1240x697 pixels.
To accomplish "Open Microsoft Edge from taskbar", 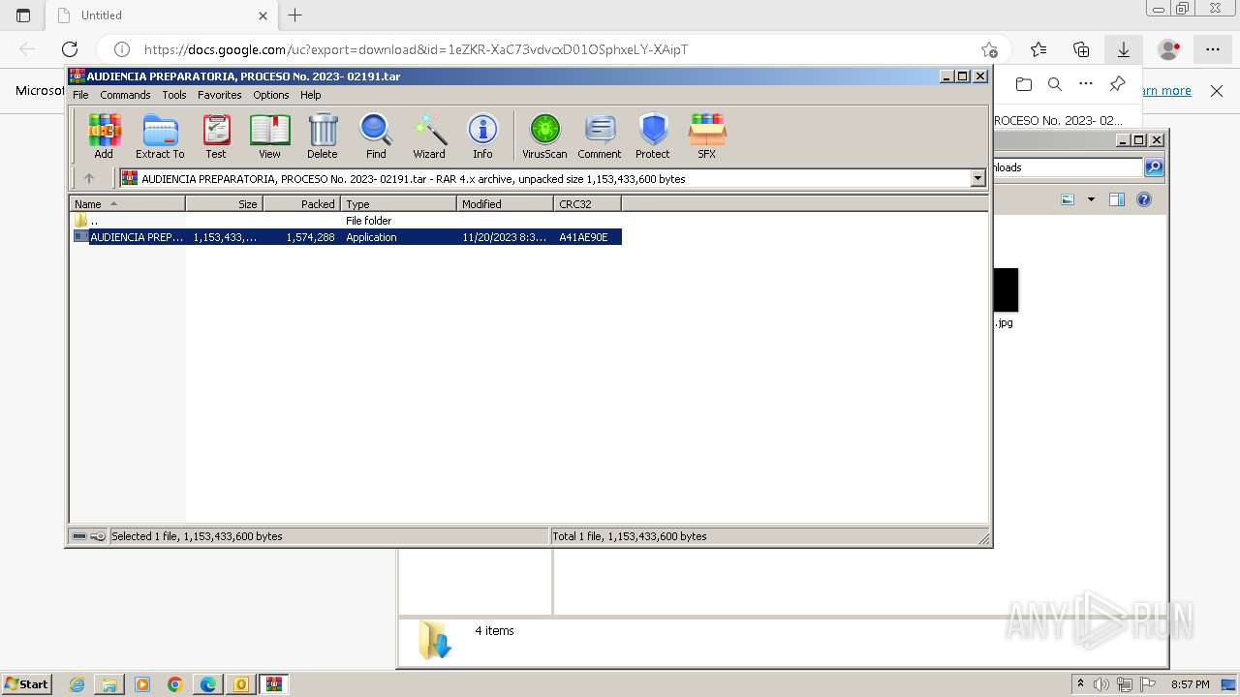I will 208,684.
